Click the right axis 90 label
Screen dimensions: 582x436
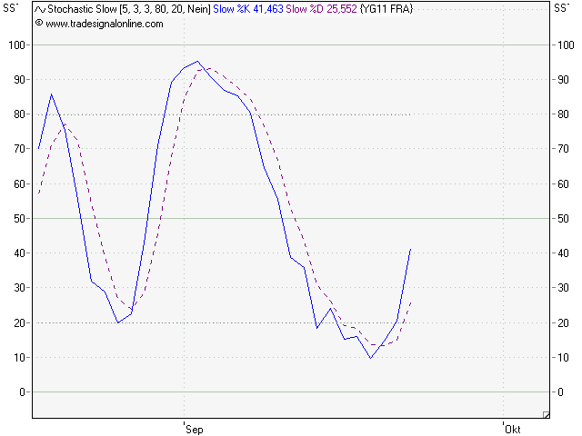tap(563, 80)
